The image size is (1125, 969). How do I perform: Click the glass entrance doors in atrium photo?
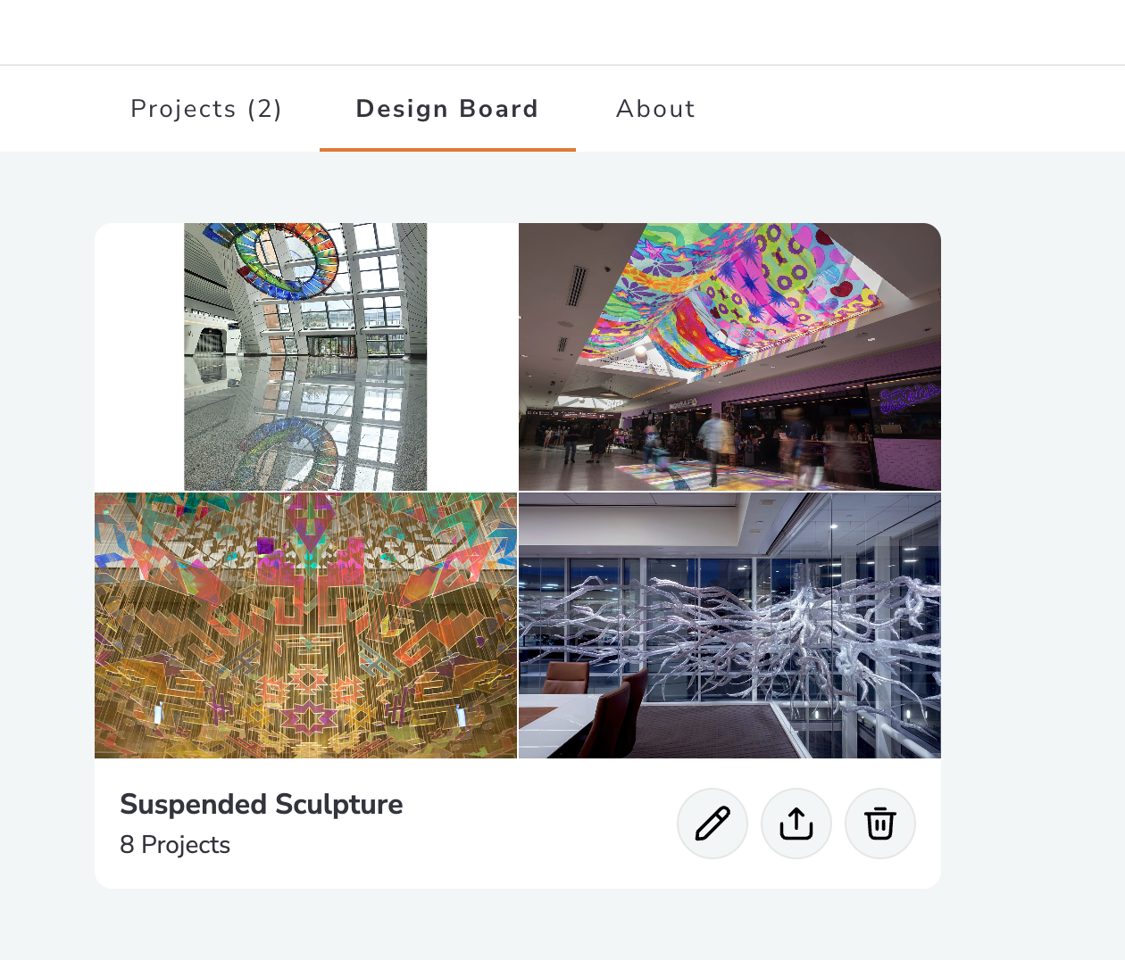333,346
